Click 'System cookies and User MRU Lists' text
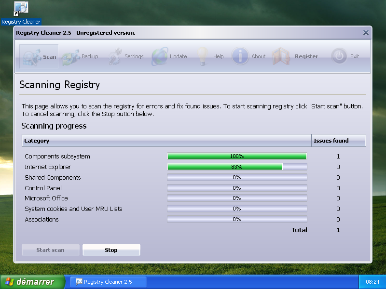This screenshot has width=386, height=289. [73, 209]
